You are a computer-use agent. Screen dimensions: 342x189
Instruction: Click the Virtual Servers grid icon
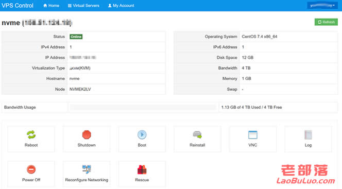pyautogui.click(x=70, y=6)
